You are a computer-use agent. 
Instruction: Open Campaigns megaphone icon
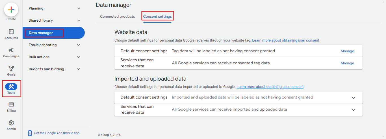(x=11, y=50)
